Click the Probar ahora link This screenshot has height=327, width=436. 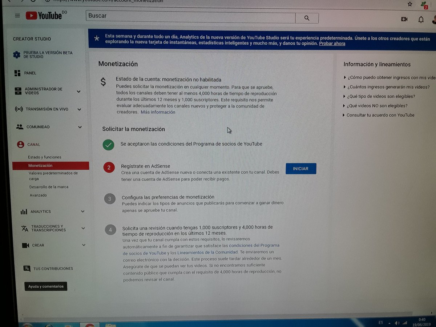click(x=332, y=44)
